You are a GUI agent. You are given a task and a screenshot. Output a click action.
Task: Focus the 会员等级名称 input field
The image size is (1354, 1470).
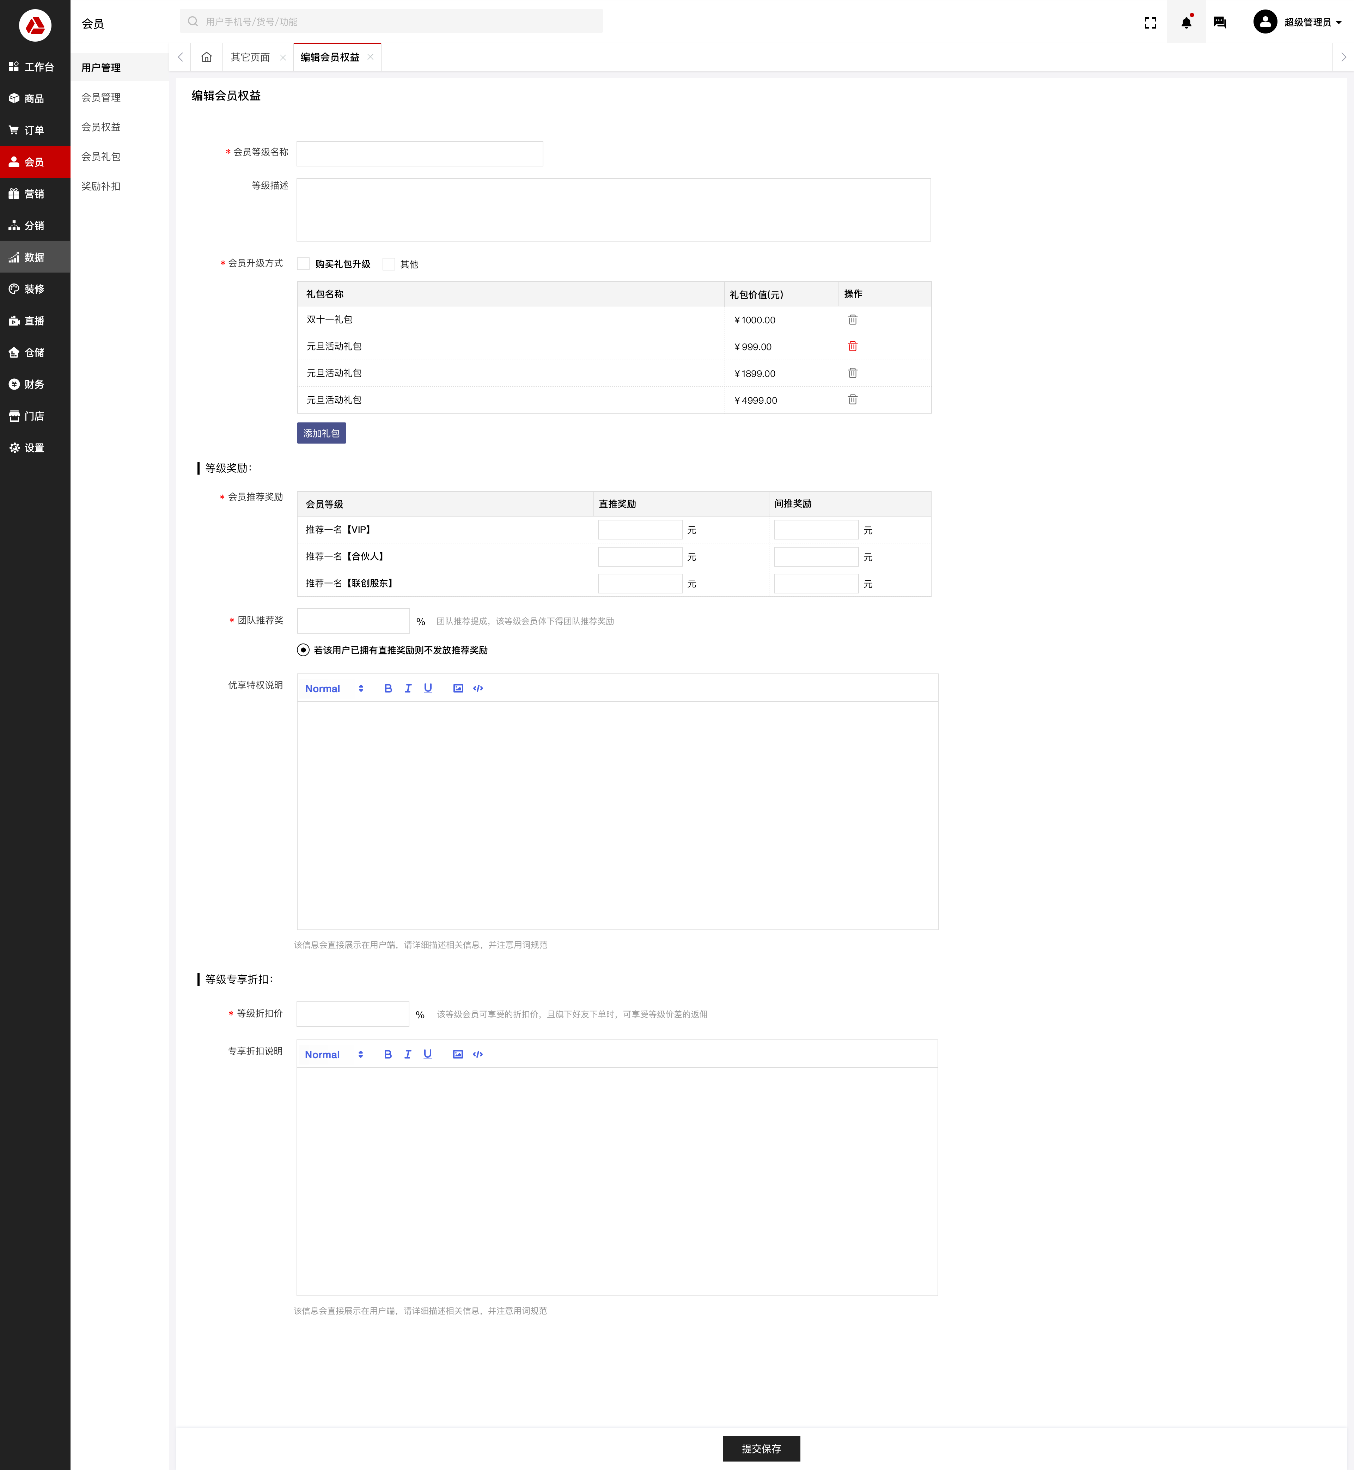coord(419,154)
